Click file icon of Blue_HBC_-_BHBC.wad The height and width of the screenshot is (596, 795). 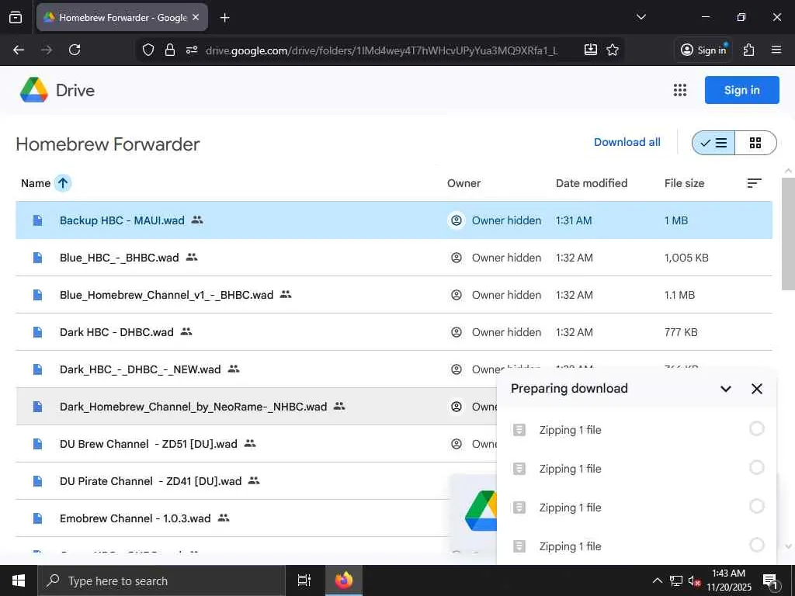[x=37, y=258]
